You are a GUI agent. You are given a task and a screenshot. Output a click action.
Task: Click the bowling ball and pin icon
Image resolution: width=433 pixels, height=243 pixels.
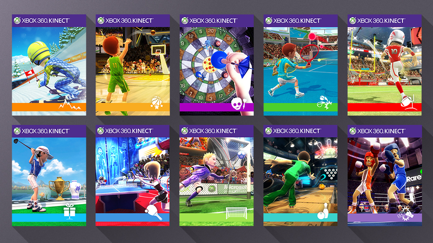(323, 212)
